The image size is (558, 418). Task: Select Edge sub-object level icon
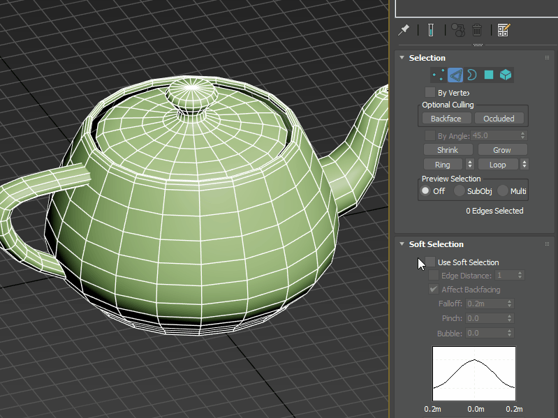(x=455, y=75)
